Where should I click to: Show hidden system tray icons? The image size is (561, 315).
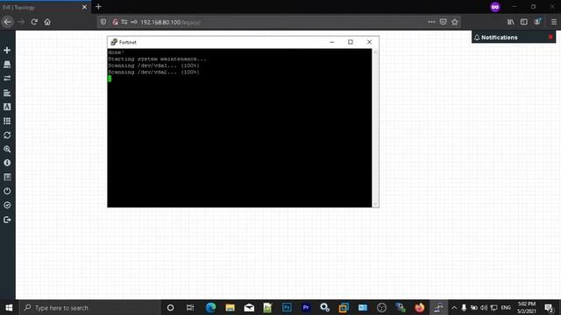tap(454, 307)
